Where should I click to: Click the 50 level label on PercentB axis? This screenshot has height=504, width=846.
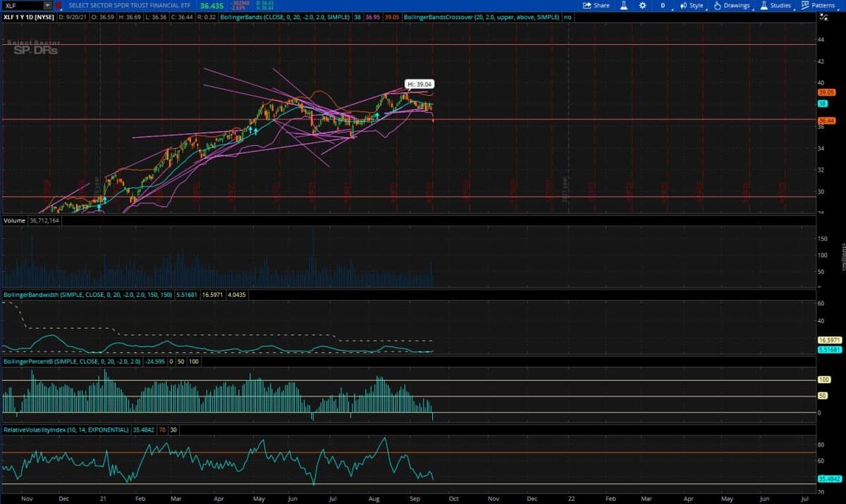click(x=822, y=396)
